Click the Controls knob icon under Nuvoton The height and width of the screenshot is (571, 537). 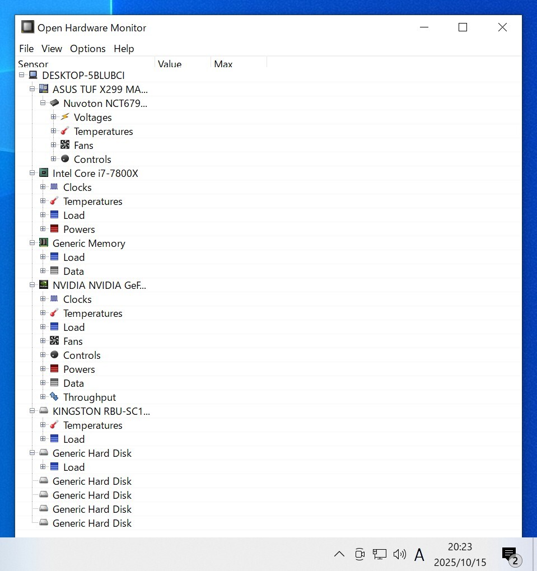(x=65, y=159)
